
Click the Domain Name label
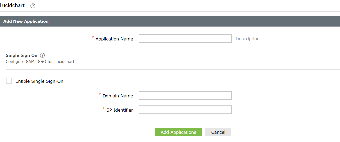coord(118,96)
